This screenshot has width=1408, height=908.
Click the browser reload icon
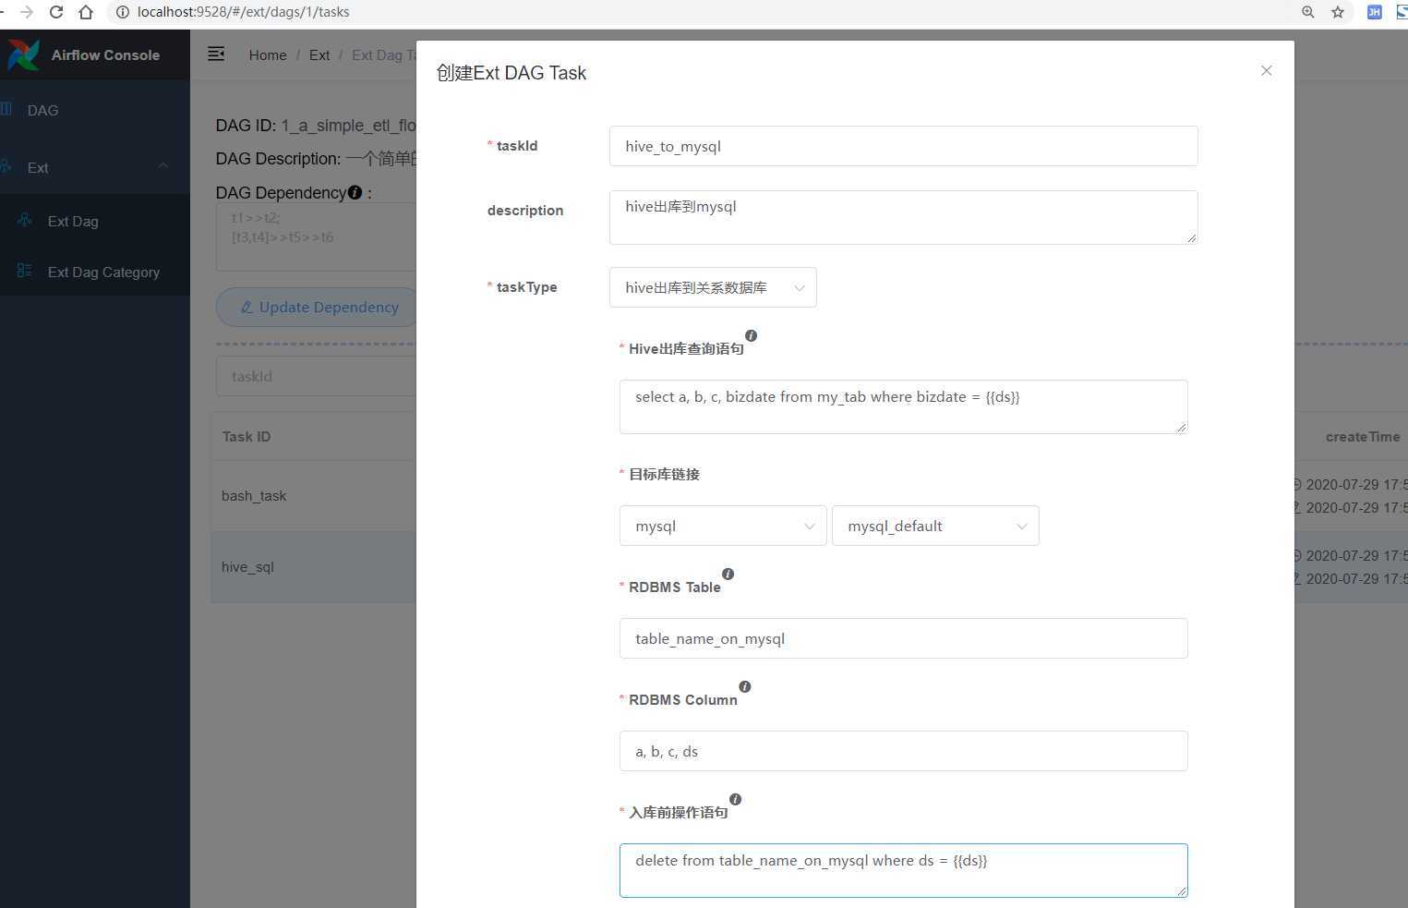pos(56,12)
